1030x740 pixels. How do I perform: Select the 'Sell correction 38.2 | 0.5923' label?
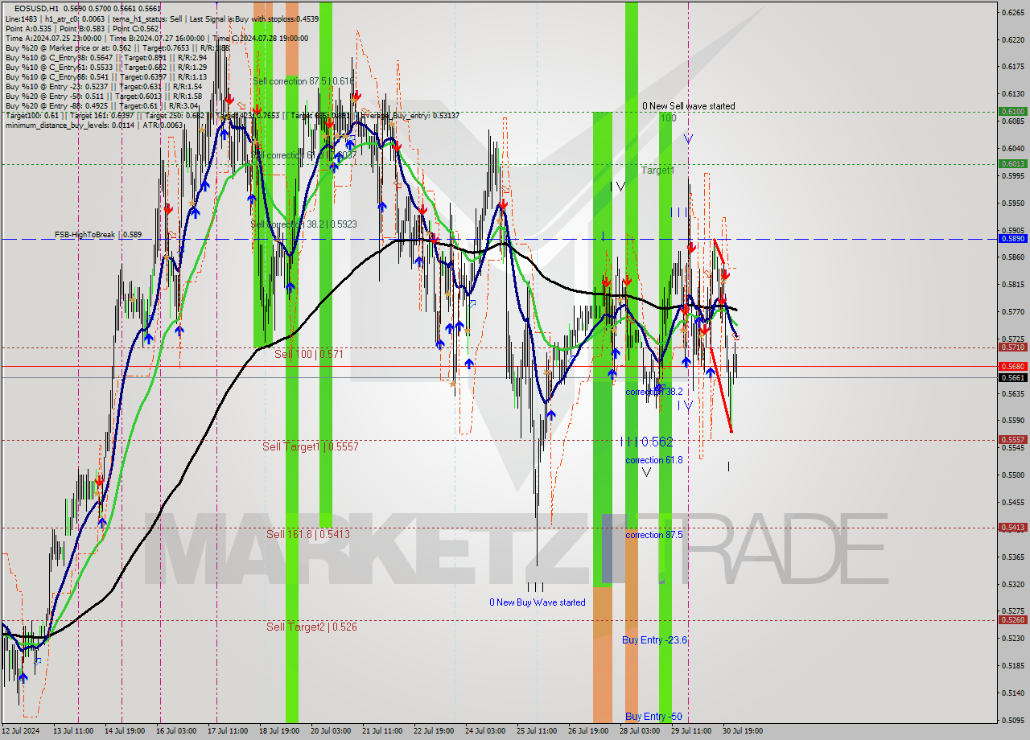point(303,224)
